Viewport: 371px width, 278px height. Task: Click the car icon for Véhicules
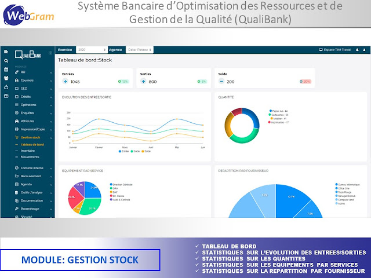point(17,121)
